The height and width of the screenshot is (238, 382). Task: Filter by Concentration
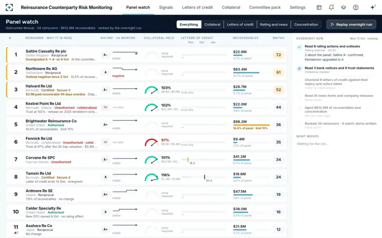[x=306, y=24]
